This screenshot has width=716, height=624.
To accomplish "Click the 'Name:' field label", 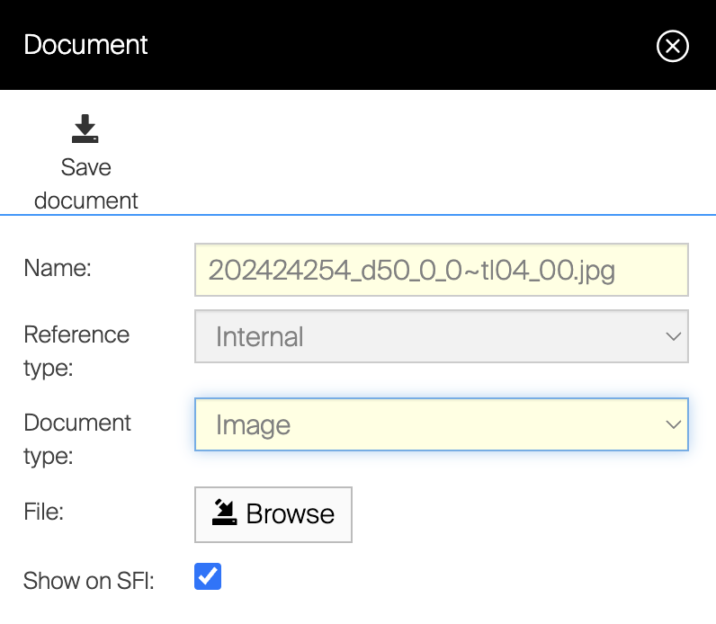I will pyautogui.click(x=58, y=267).
